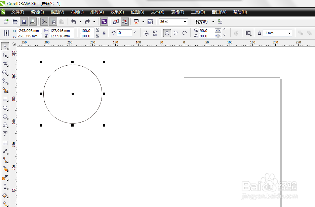The height and width of the screenshot is (207, 315).
Task: Select the Basic Shapes tool
Action: click(5, 125)
